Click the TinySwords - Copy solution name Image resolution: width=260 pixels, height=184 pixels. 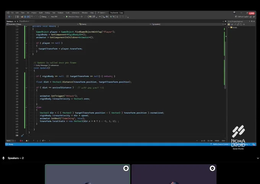116,13
